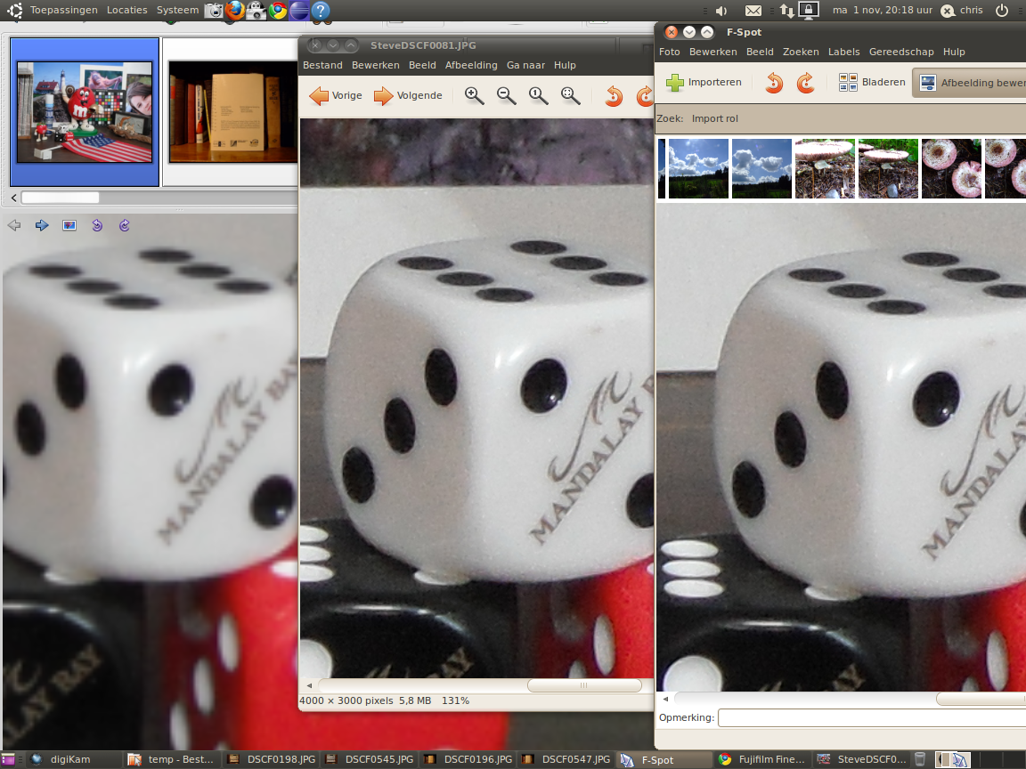The width and height of the screenshot is (1026, 769).
Task: Toggle Afbeelding bewerken edit mode
Action: [971, 83]
